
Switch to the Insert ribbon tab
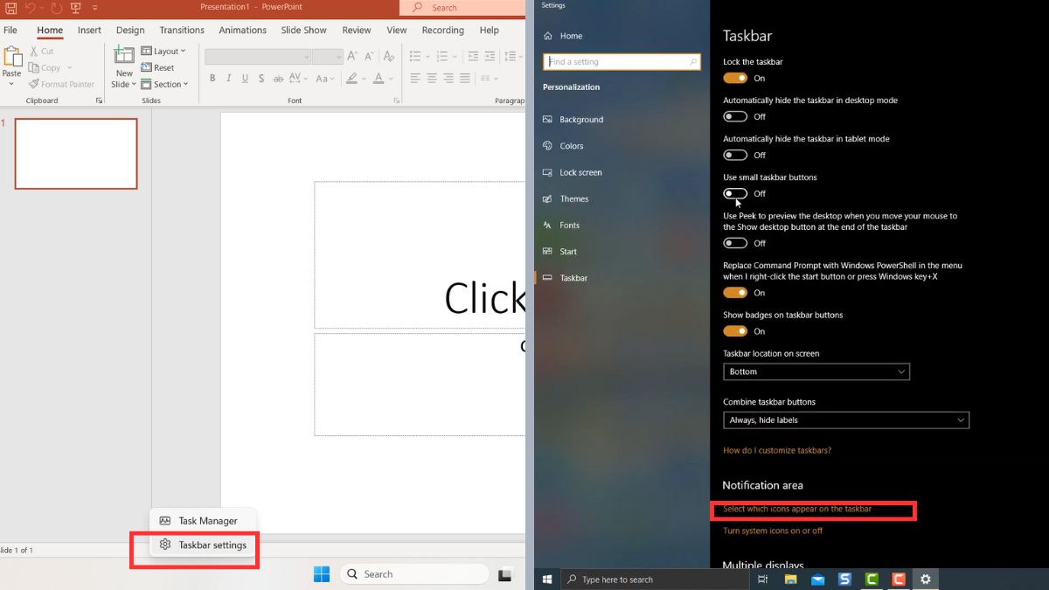[89, 30]
